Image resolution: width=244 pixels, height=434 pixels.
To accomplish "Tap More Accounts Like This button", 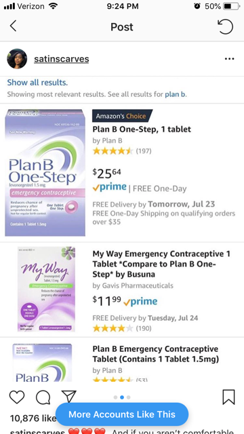I will (x=122, y=414).
